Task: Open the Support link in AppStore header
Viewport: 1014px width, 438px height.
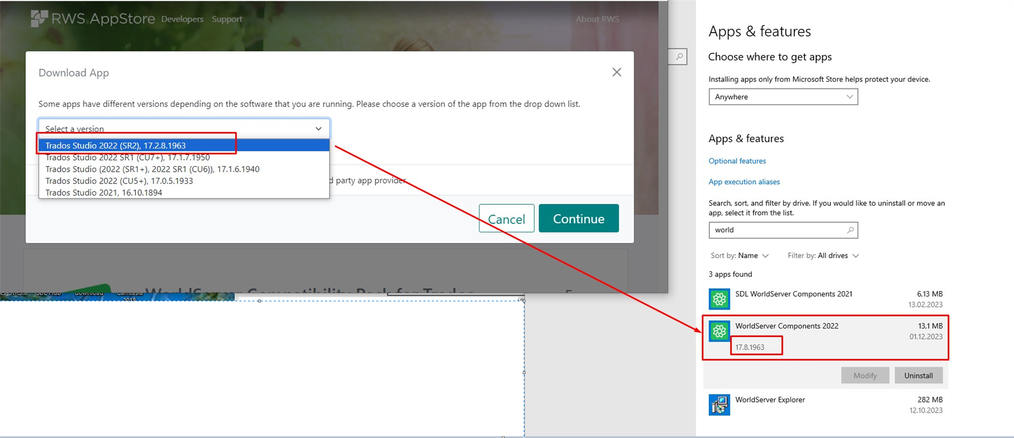Action: (227, 19)
